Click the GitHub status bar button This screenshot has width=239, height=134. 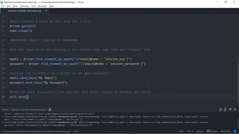click(x=212, y=131)
